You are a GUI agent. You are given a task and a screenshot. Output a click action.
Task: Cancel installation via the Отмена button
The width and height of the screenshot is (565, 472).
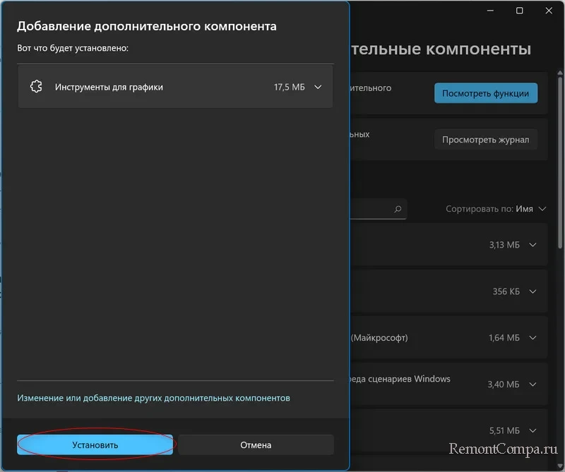pyautogui.click(x=255, y=444)
